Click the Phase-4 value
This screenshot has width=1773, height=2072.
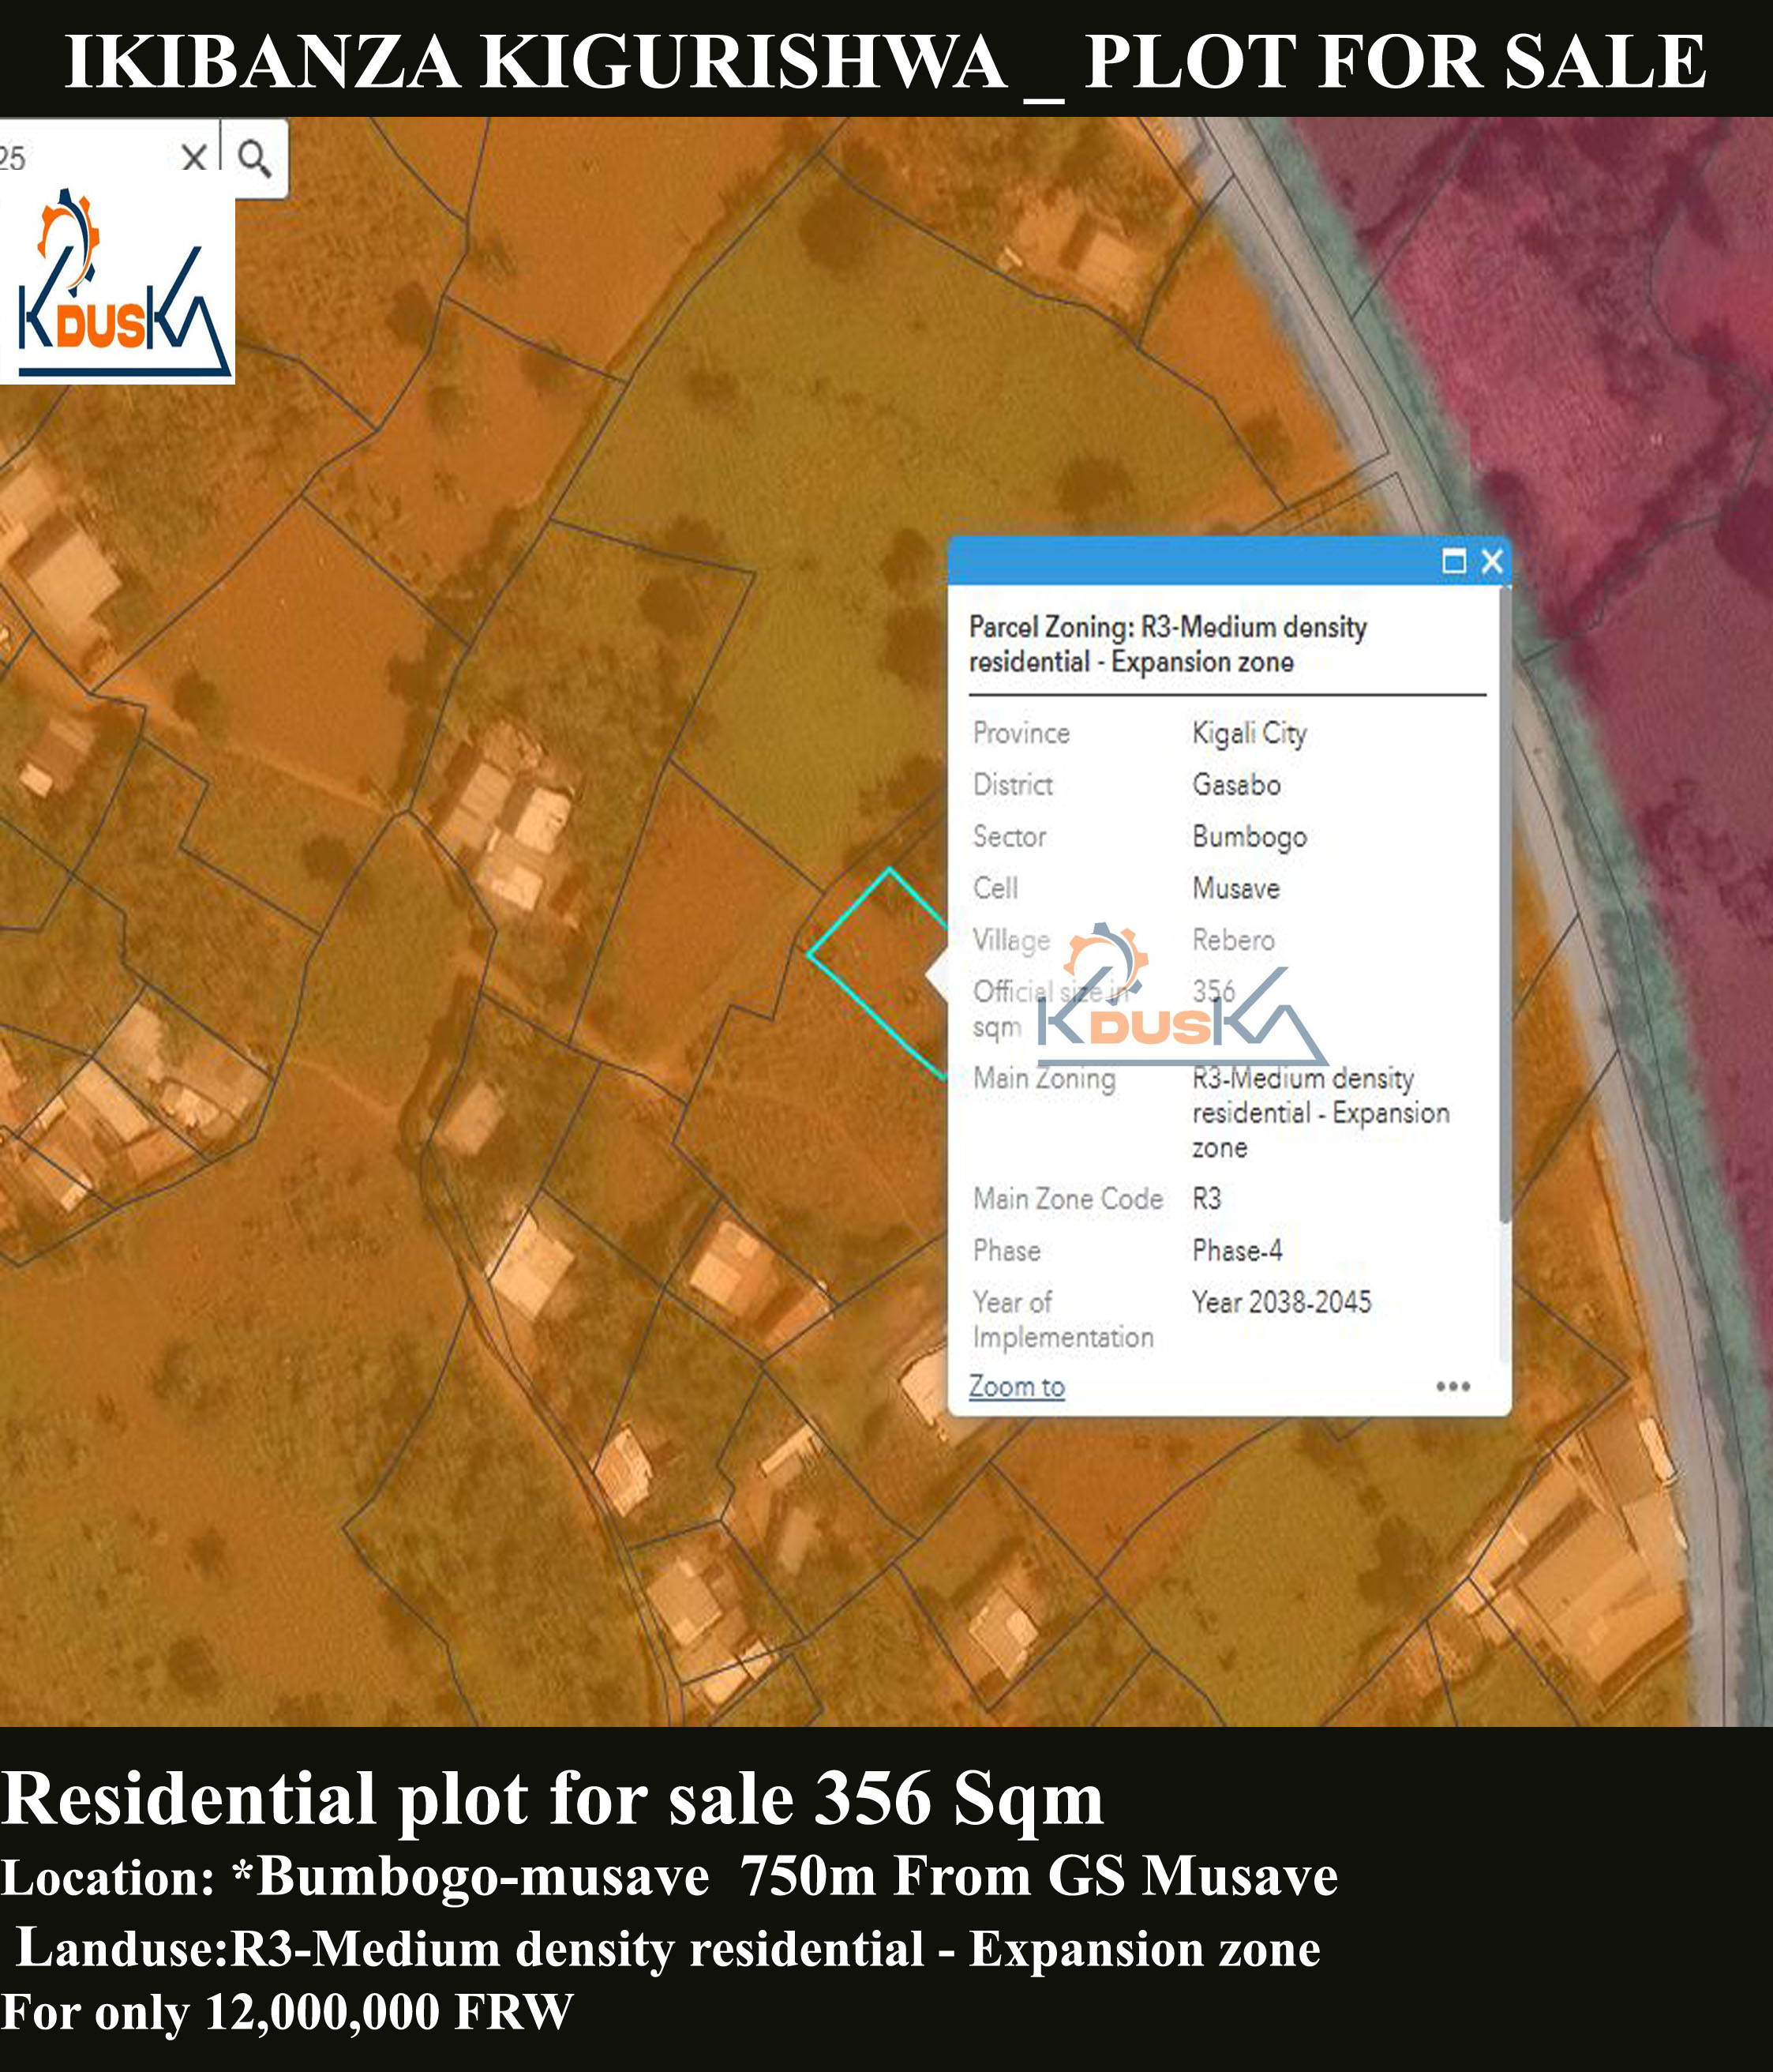1237,1250
